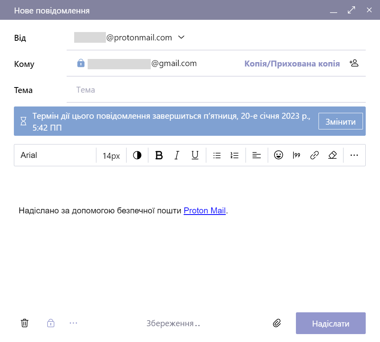Open more toolbar options menu
This screenshot has width=380, height=342.
coord(354,155)
